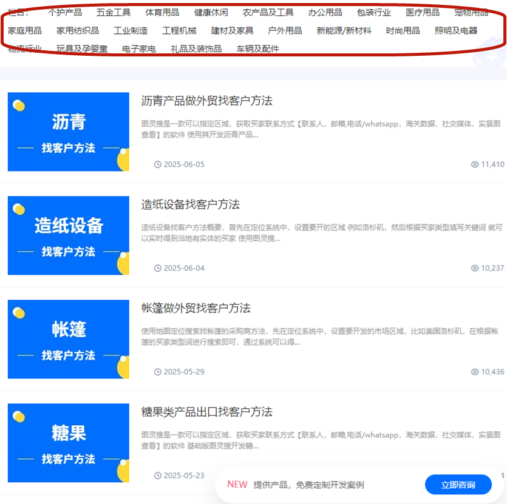Select the 五金工具 category
This screenshot has width=507, height=504.
114,13
